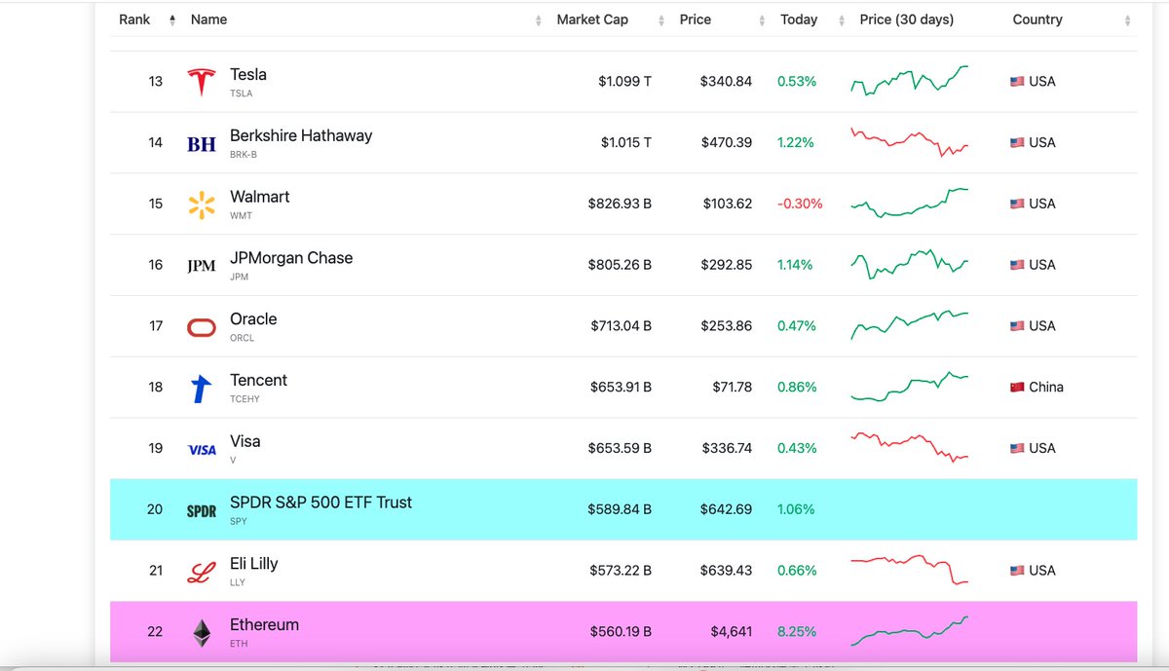Click Tesla's 30-day price chart

point(909,81)
